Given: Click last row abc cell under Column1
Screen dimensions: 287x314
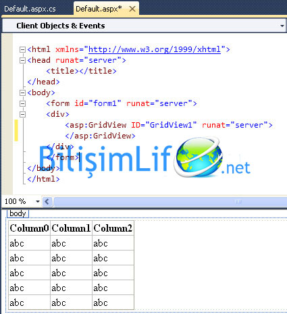Looking at the screenshot, I should (71, 303).
